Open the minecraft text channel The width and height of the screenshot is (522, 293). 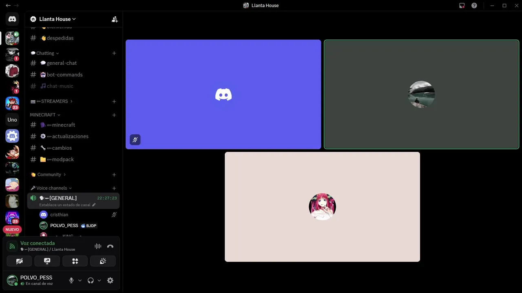[73, 125]
